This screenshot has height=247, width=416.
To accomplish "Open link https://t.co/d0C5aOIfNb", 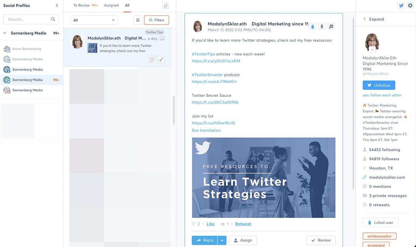I will click(x=215, y=102).
